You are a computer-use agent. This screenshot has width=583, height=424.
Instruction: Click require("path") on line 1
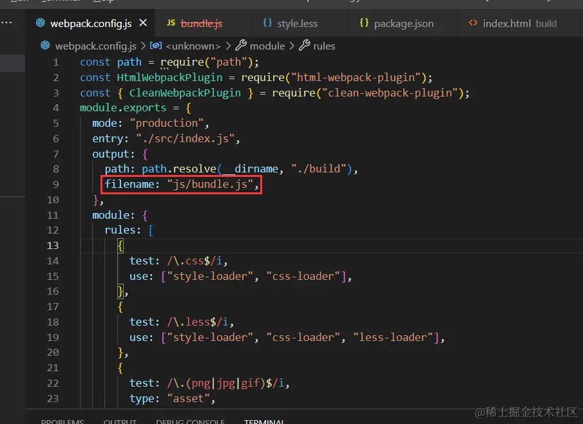[207, 62]
